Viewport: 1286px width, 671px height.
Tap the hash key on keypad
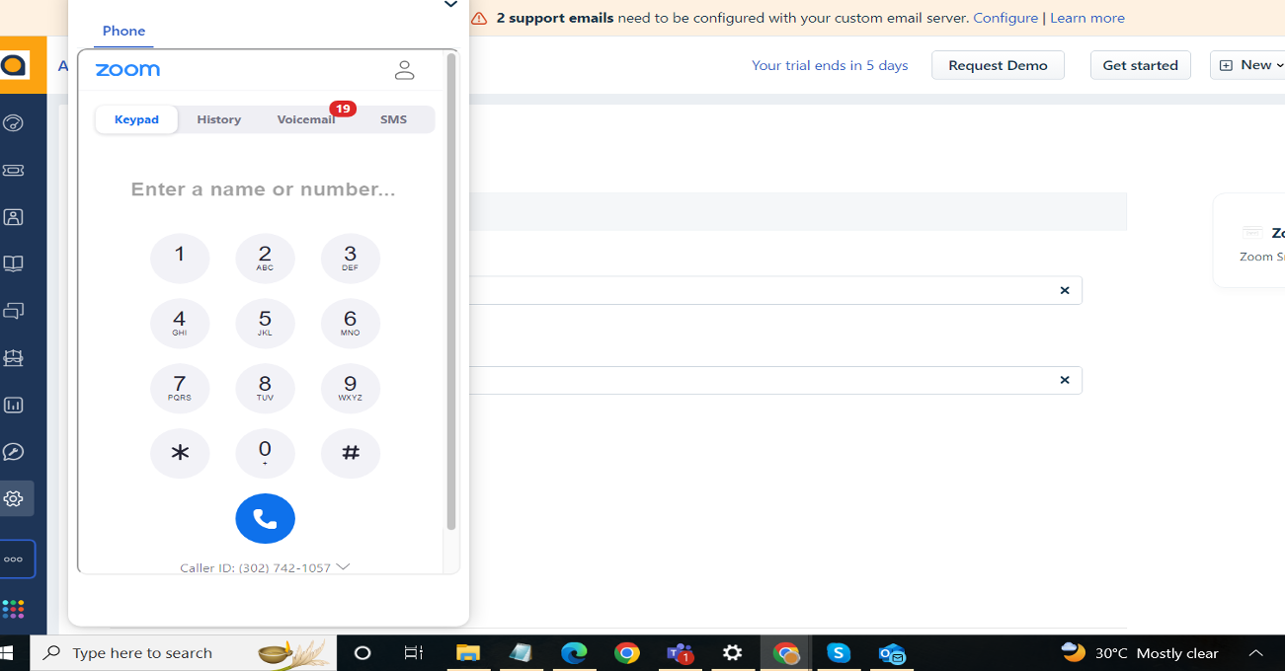click(x=351, y=454)
